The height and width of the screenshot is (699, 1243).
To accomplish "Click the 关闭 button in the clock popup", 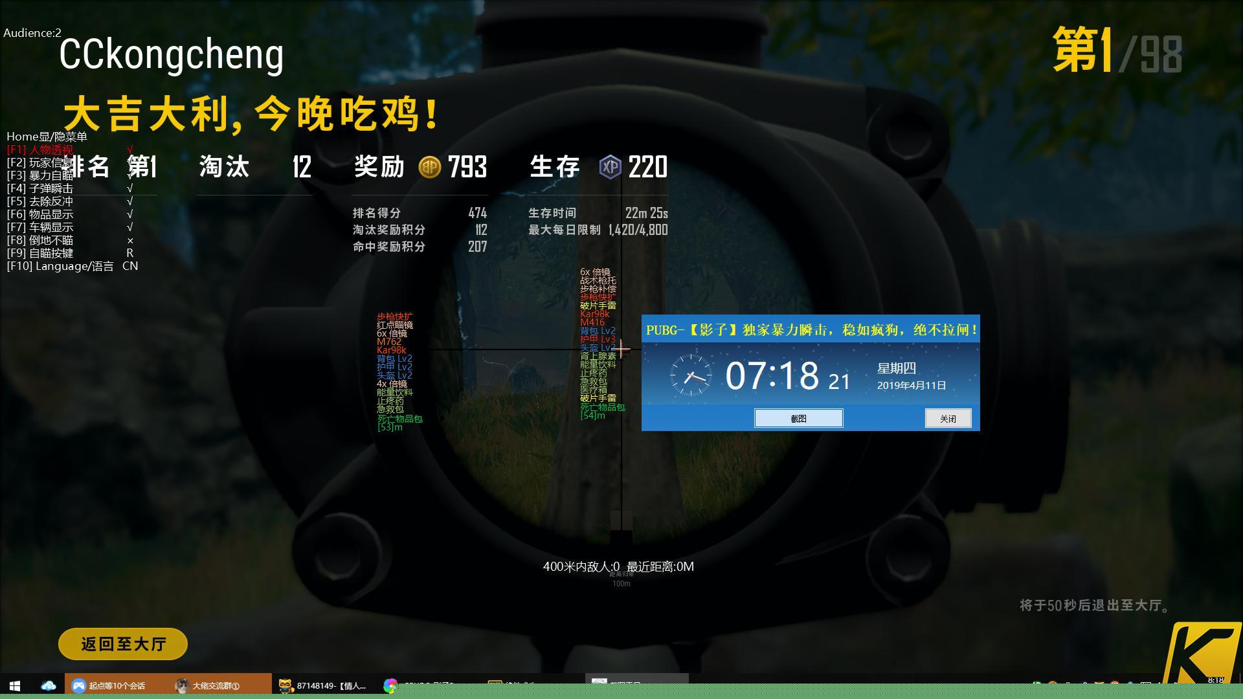I will (x=948, y=418).
